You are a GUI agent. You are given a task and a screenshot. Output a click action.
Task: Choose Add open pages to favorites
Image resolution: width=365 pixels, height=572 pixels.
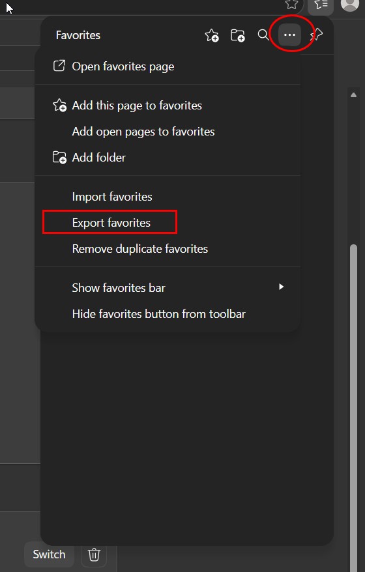[168, 132]
